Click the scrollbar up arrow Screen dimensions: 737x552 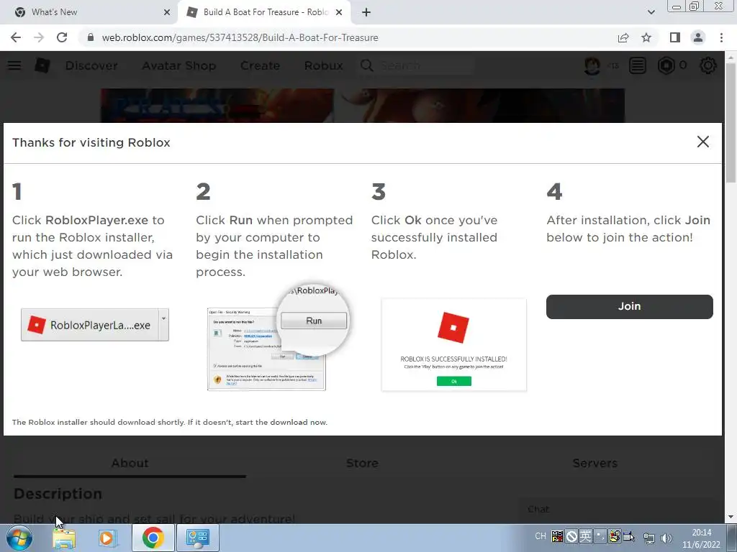pos(731,56)
